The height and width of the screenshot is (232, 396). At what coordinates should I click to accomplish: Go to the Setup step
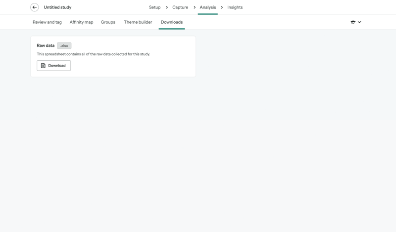pos(154,7)
